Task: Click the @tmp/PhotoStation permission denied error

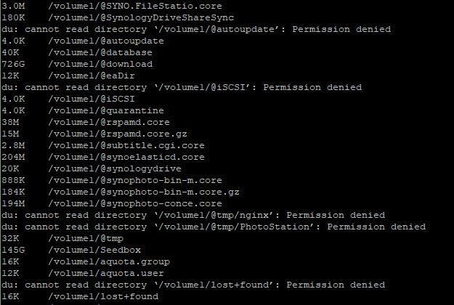Action: click(x=214, y=227)
